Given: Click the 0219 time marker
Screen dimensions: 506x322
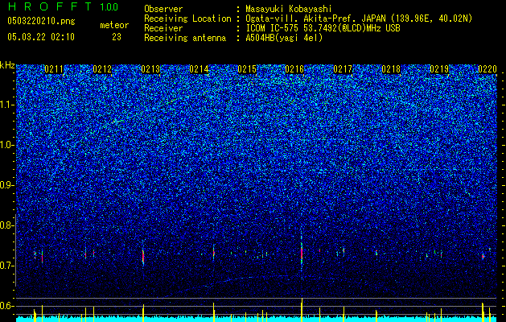Looking at the screenshot, I should tap(439, 69).
